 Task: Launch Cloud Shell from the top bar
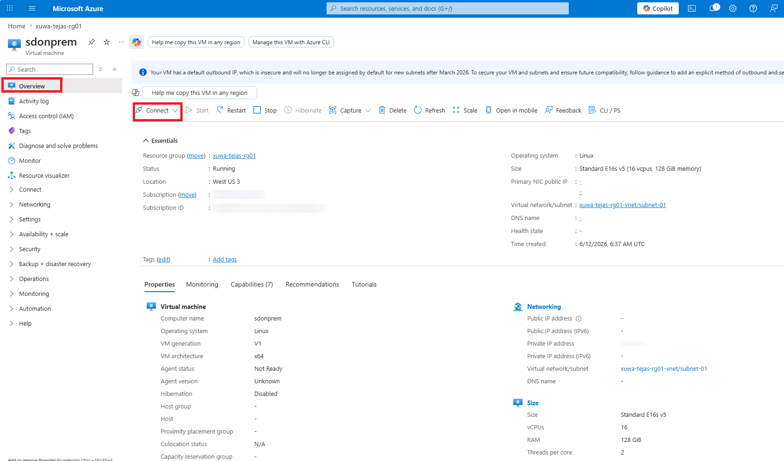tap(692, 8)
